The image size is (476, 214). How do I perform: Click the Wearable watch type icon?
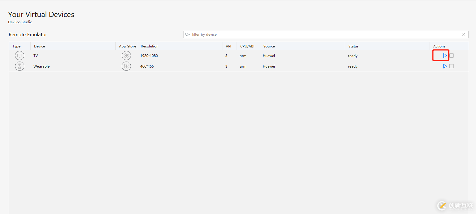(20, 66)
